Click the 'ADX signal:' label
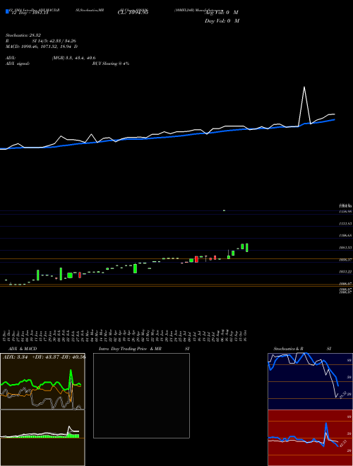The image size is (353, 466). [17, 64]
